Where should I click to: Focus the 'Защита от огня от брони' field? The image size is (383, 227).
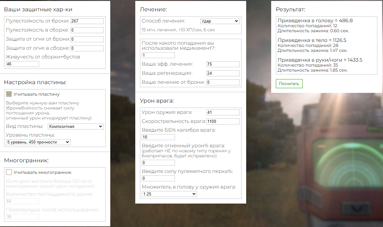pyautogui.click(x=87, y=39)
